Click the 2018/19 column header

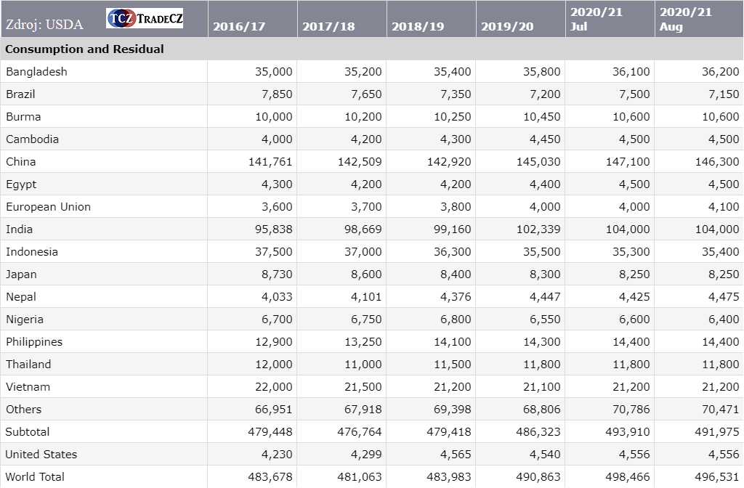tap(418, 27)
